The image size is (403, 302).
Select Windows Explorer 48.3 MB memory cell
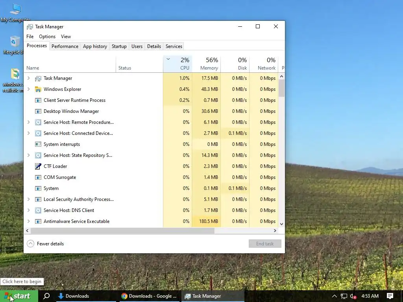(206, 89)
